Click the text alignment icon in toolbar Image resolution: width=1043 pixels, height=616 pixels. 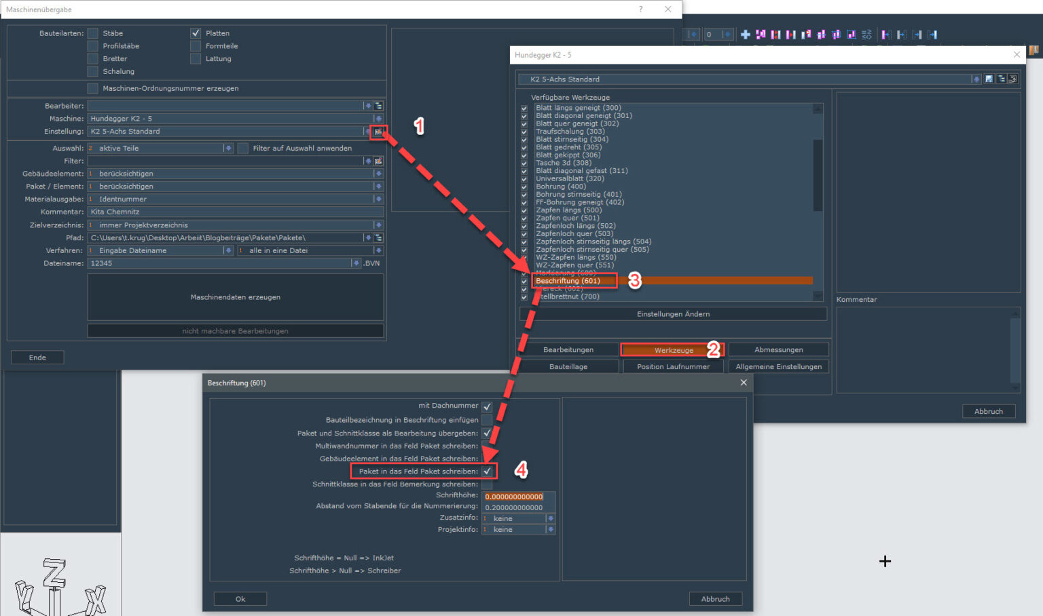(x=866, y=35)
